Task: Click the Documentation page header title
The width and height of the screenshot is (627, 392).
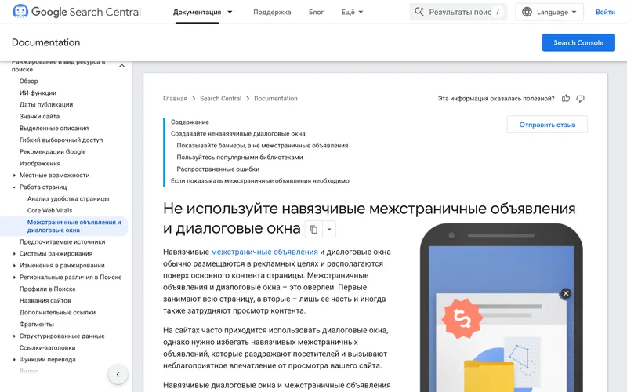Action: [x=46, y=42]
